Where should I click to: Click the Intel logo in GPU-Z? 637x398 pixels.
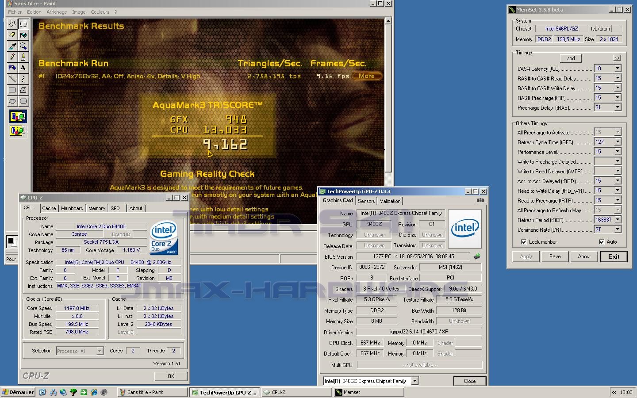(x=465, y=228)
